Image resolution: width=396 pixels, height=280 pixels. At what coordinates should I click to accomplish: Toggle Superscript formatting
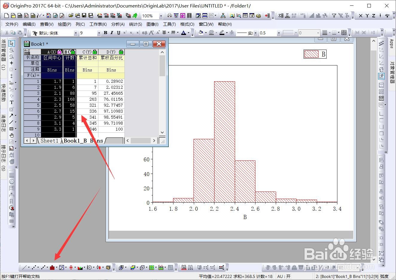click(125, 33)
